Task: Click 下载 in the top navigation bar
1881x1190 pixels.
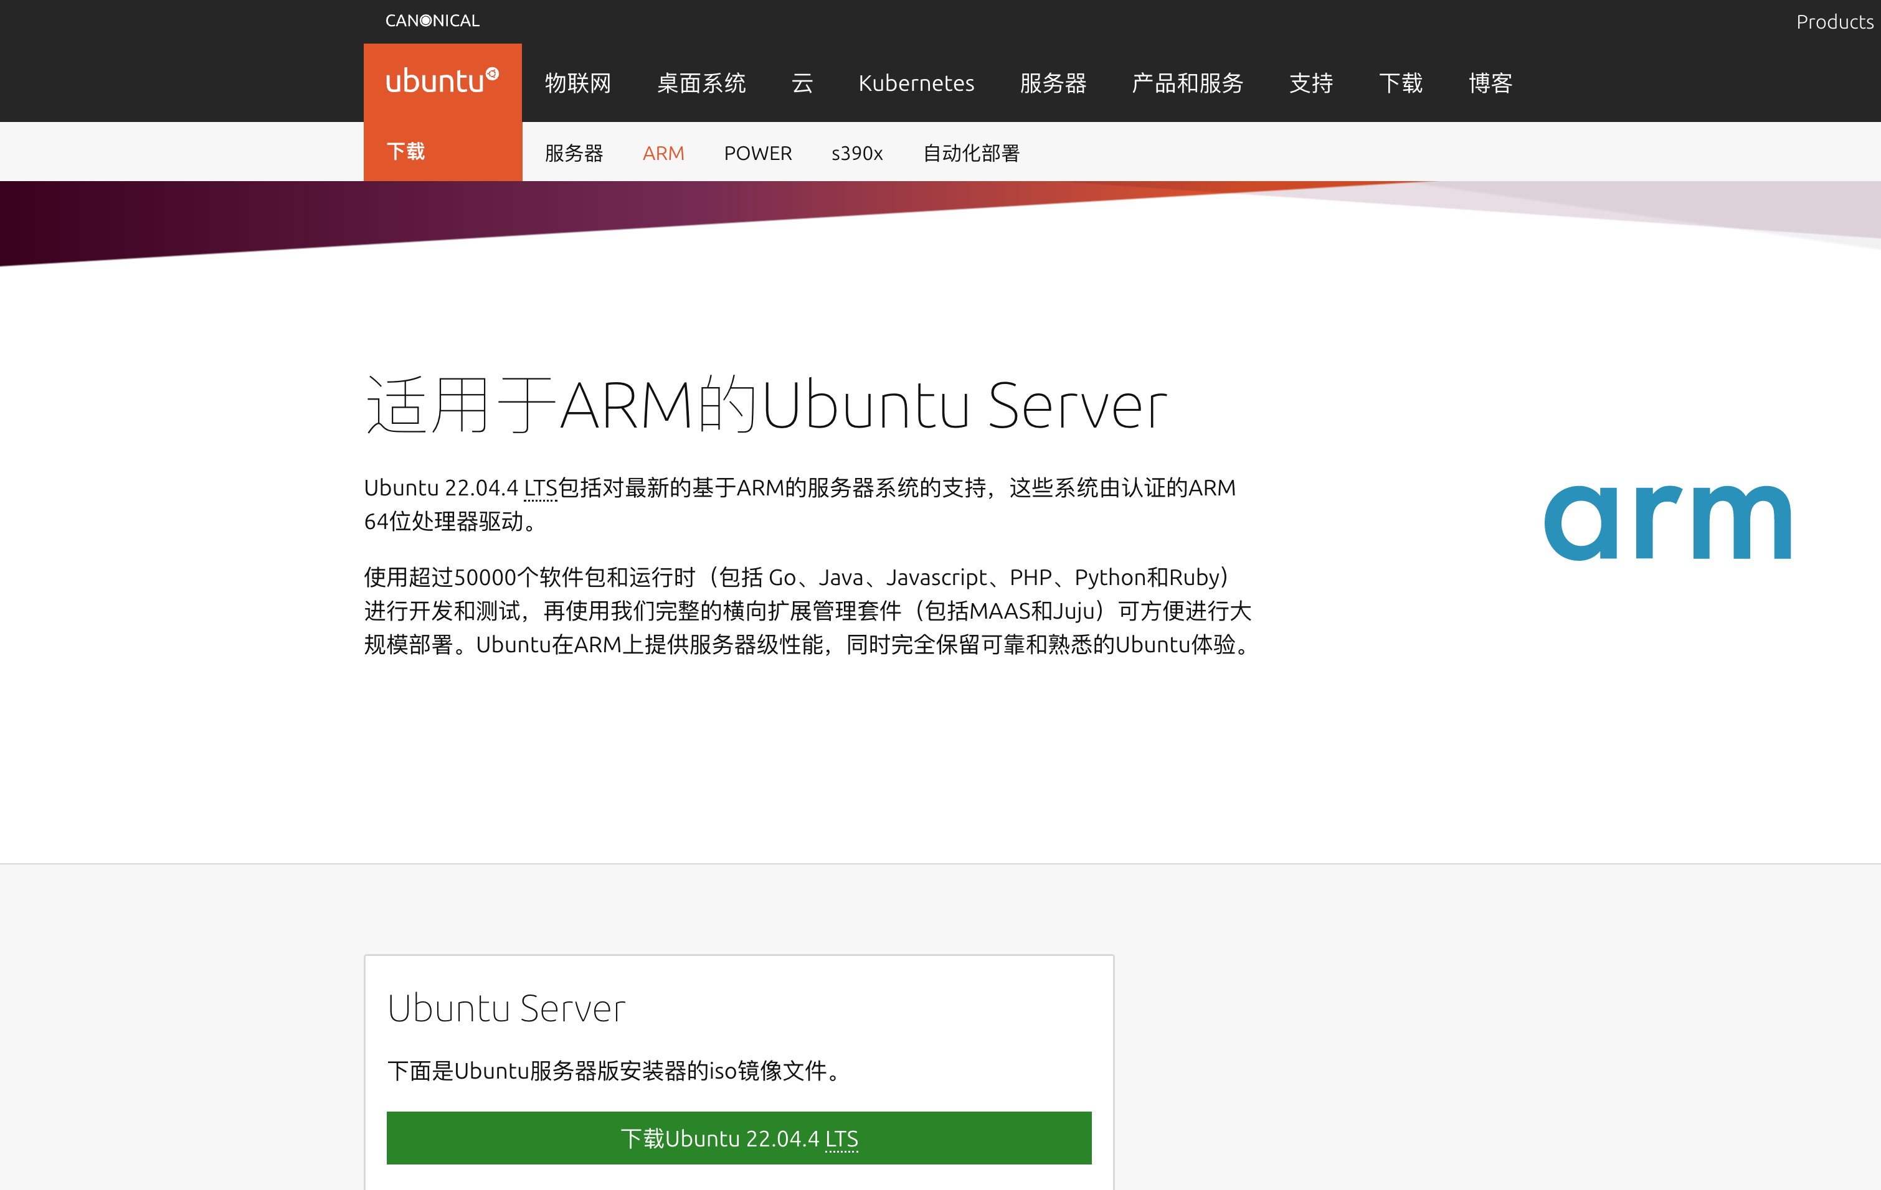Action: click(x=1400, y=83)
